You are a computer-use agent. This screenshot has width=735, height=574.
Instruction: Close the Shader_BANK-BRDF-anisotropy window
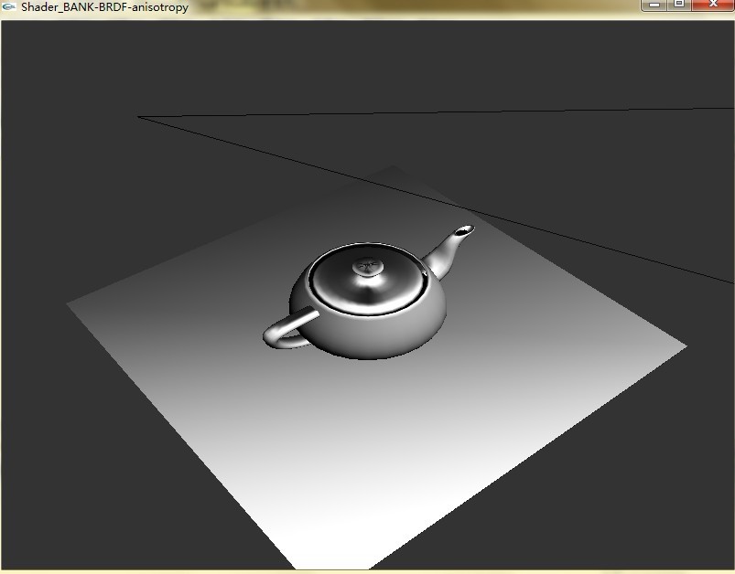[712, 5]
